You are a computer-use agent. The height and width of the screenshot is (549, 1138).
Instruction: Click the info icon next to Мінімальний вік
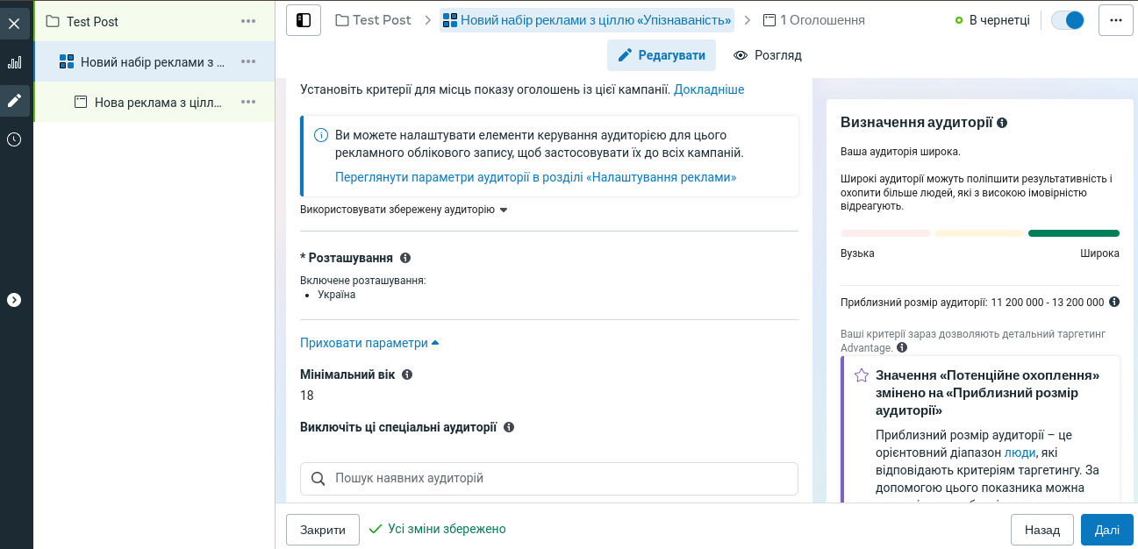[x=407, y=374]
